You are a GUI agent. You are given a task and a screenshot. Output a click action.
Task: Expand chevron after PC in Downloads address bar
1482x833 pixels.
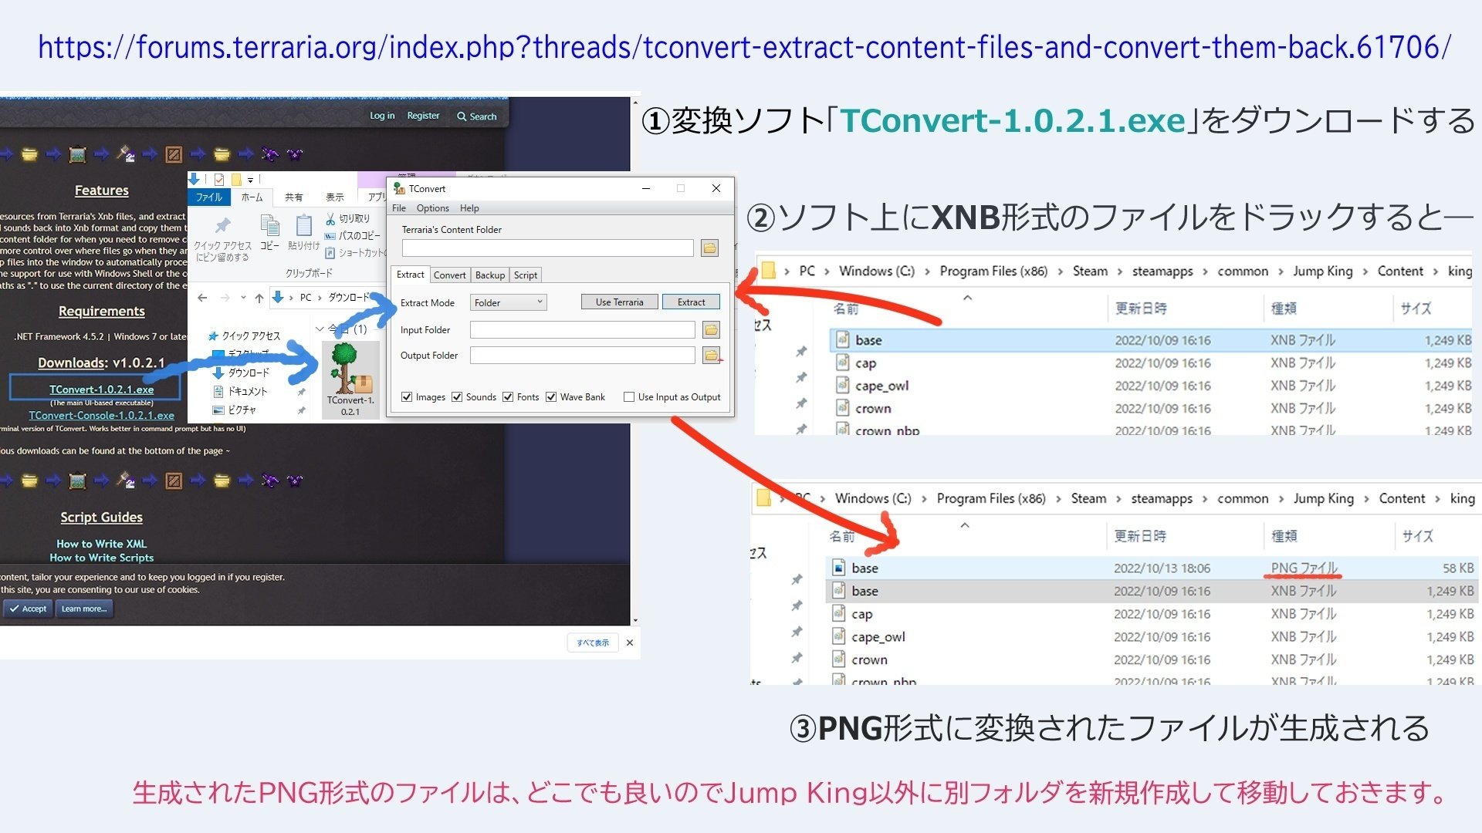pos(320,298)
